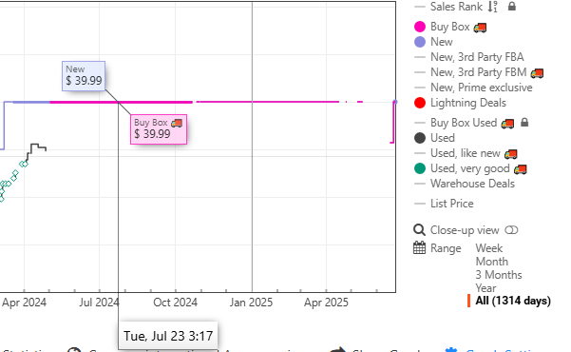Click the Jan 2025 vertical marker line
Viewport: 571px width, 352px height.
tap(252, 146)
